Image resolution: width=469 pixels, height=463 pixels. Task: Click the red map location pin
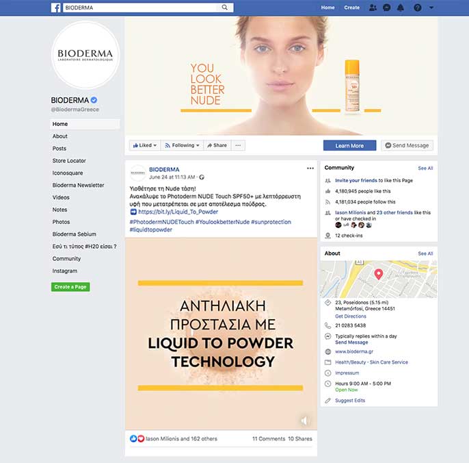click(379, 274)
